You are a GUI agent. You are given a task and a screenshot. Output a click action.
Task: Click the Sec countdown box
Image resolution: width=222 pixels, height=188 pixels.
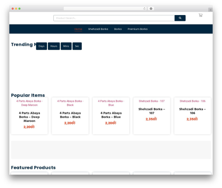click(77, 46)
